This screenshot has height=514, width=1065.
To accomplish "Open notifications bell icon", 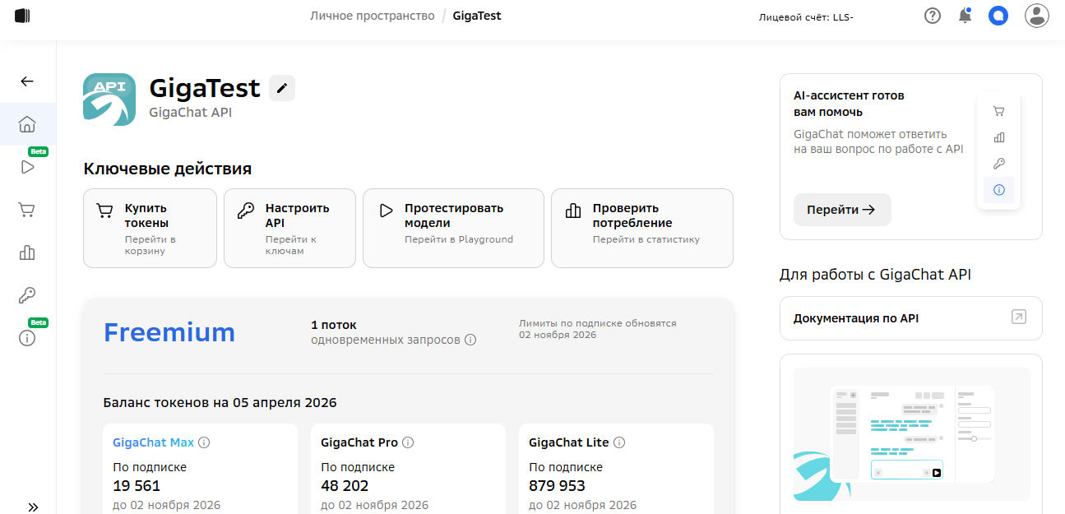I will (x=965, y=16).
